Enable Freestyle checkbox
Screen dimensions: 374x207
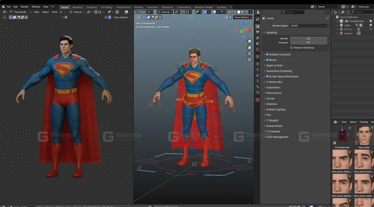(267, 132)
